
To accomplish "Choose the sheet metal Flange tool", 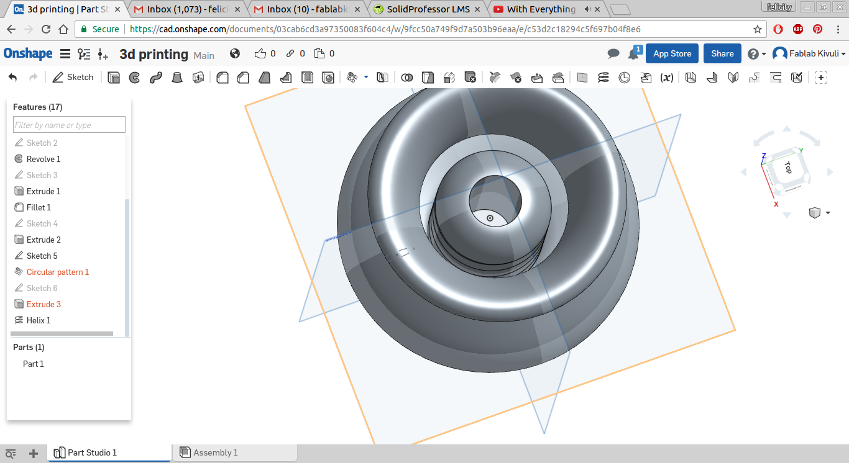I will tap(712, 78).
